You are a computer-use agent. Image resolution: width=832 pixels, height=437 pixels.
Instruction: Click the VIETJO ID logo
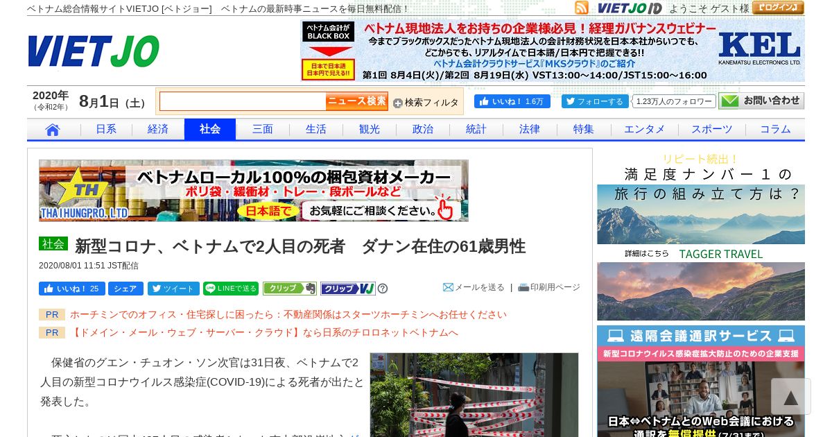tap(630, 8)
